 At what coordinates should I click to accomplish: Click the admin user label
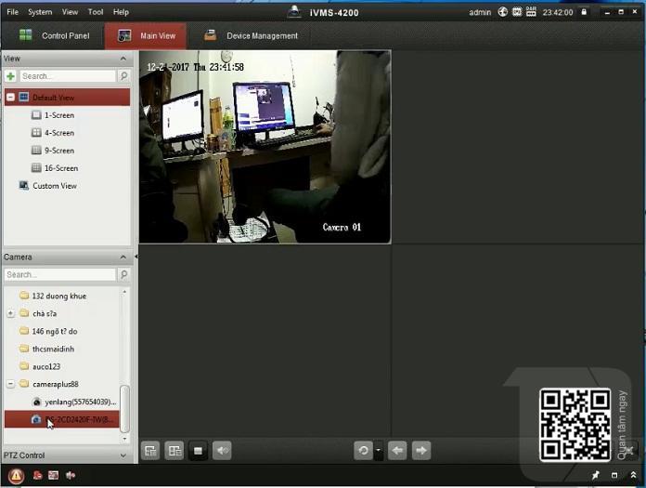click(480, 12)
